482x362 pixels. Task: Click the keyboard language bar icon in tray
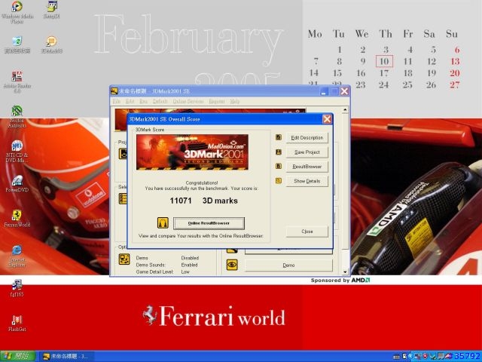397,357
